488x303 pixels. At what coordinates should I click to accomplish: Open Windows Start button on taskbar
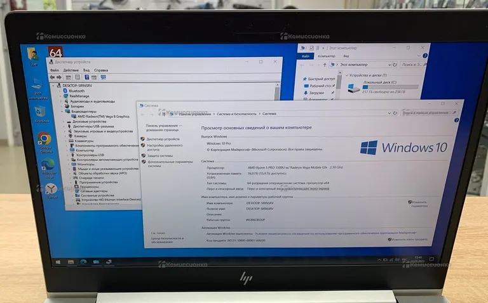tap(58, 262)
